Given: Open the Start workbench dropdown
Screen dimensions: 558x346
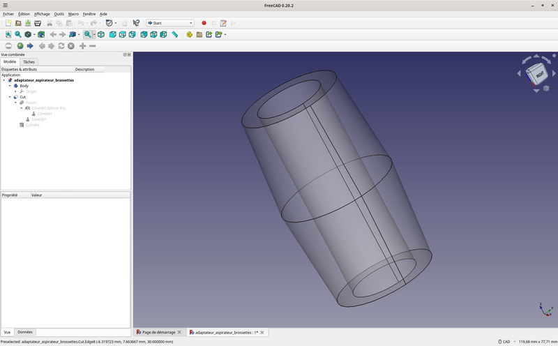Looking at the screenshot, I should (170, 23).
